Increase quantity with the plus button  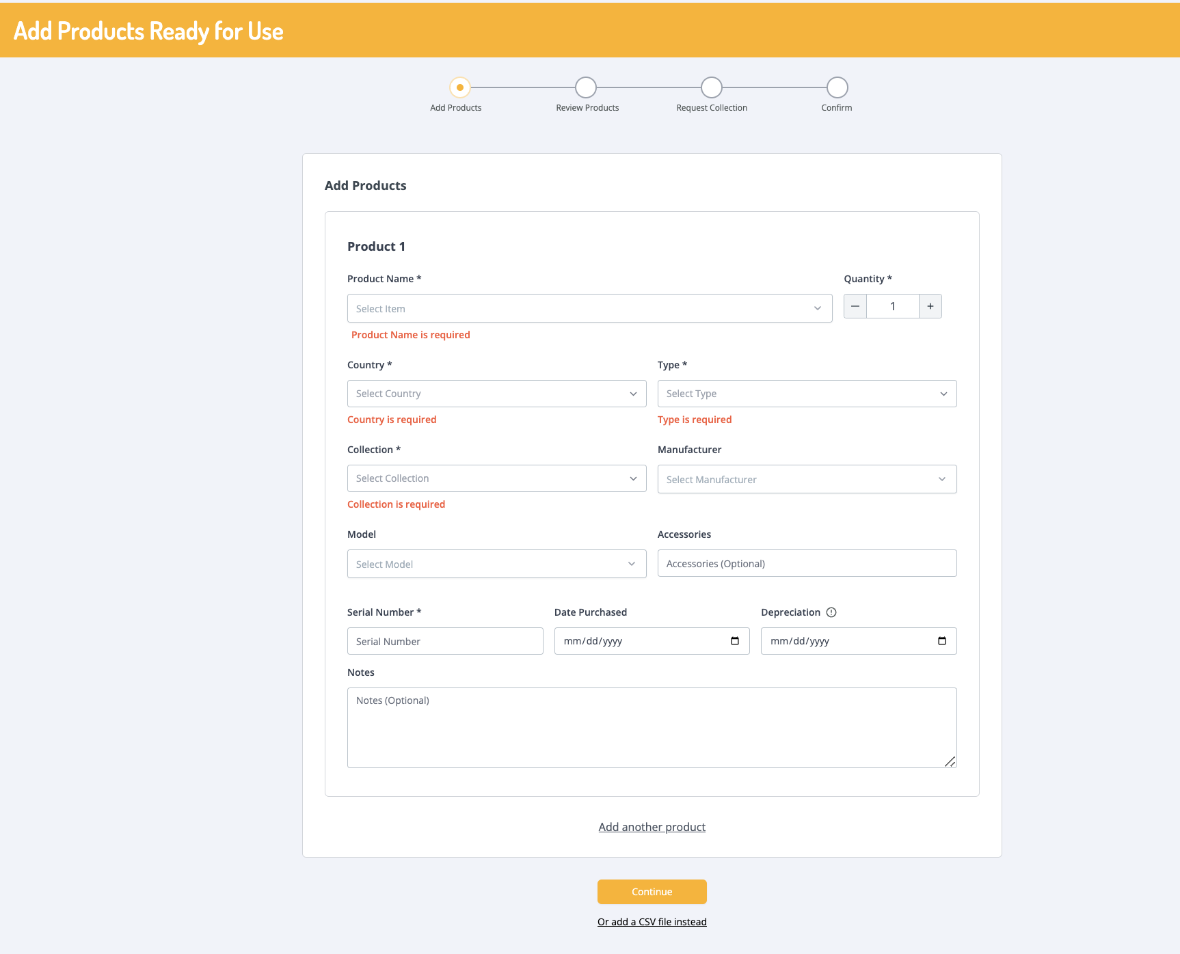pos(930,306)
